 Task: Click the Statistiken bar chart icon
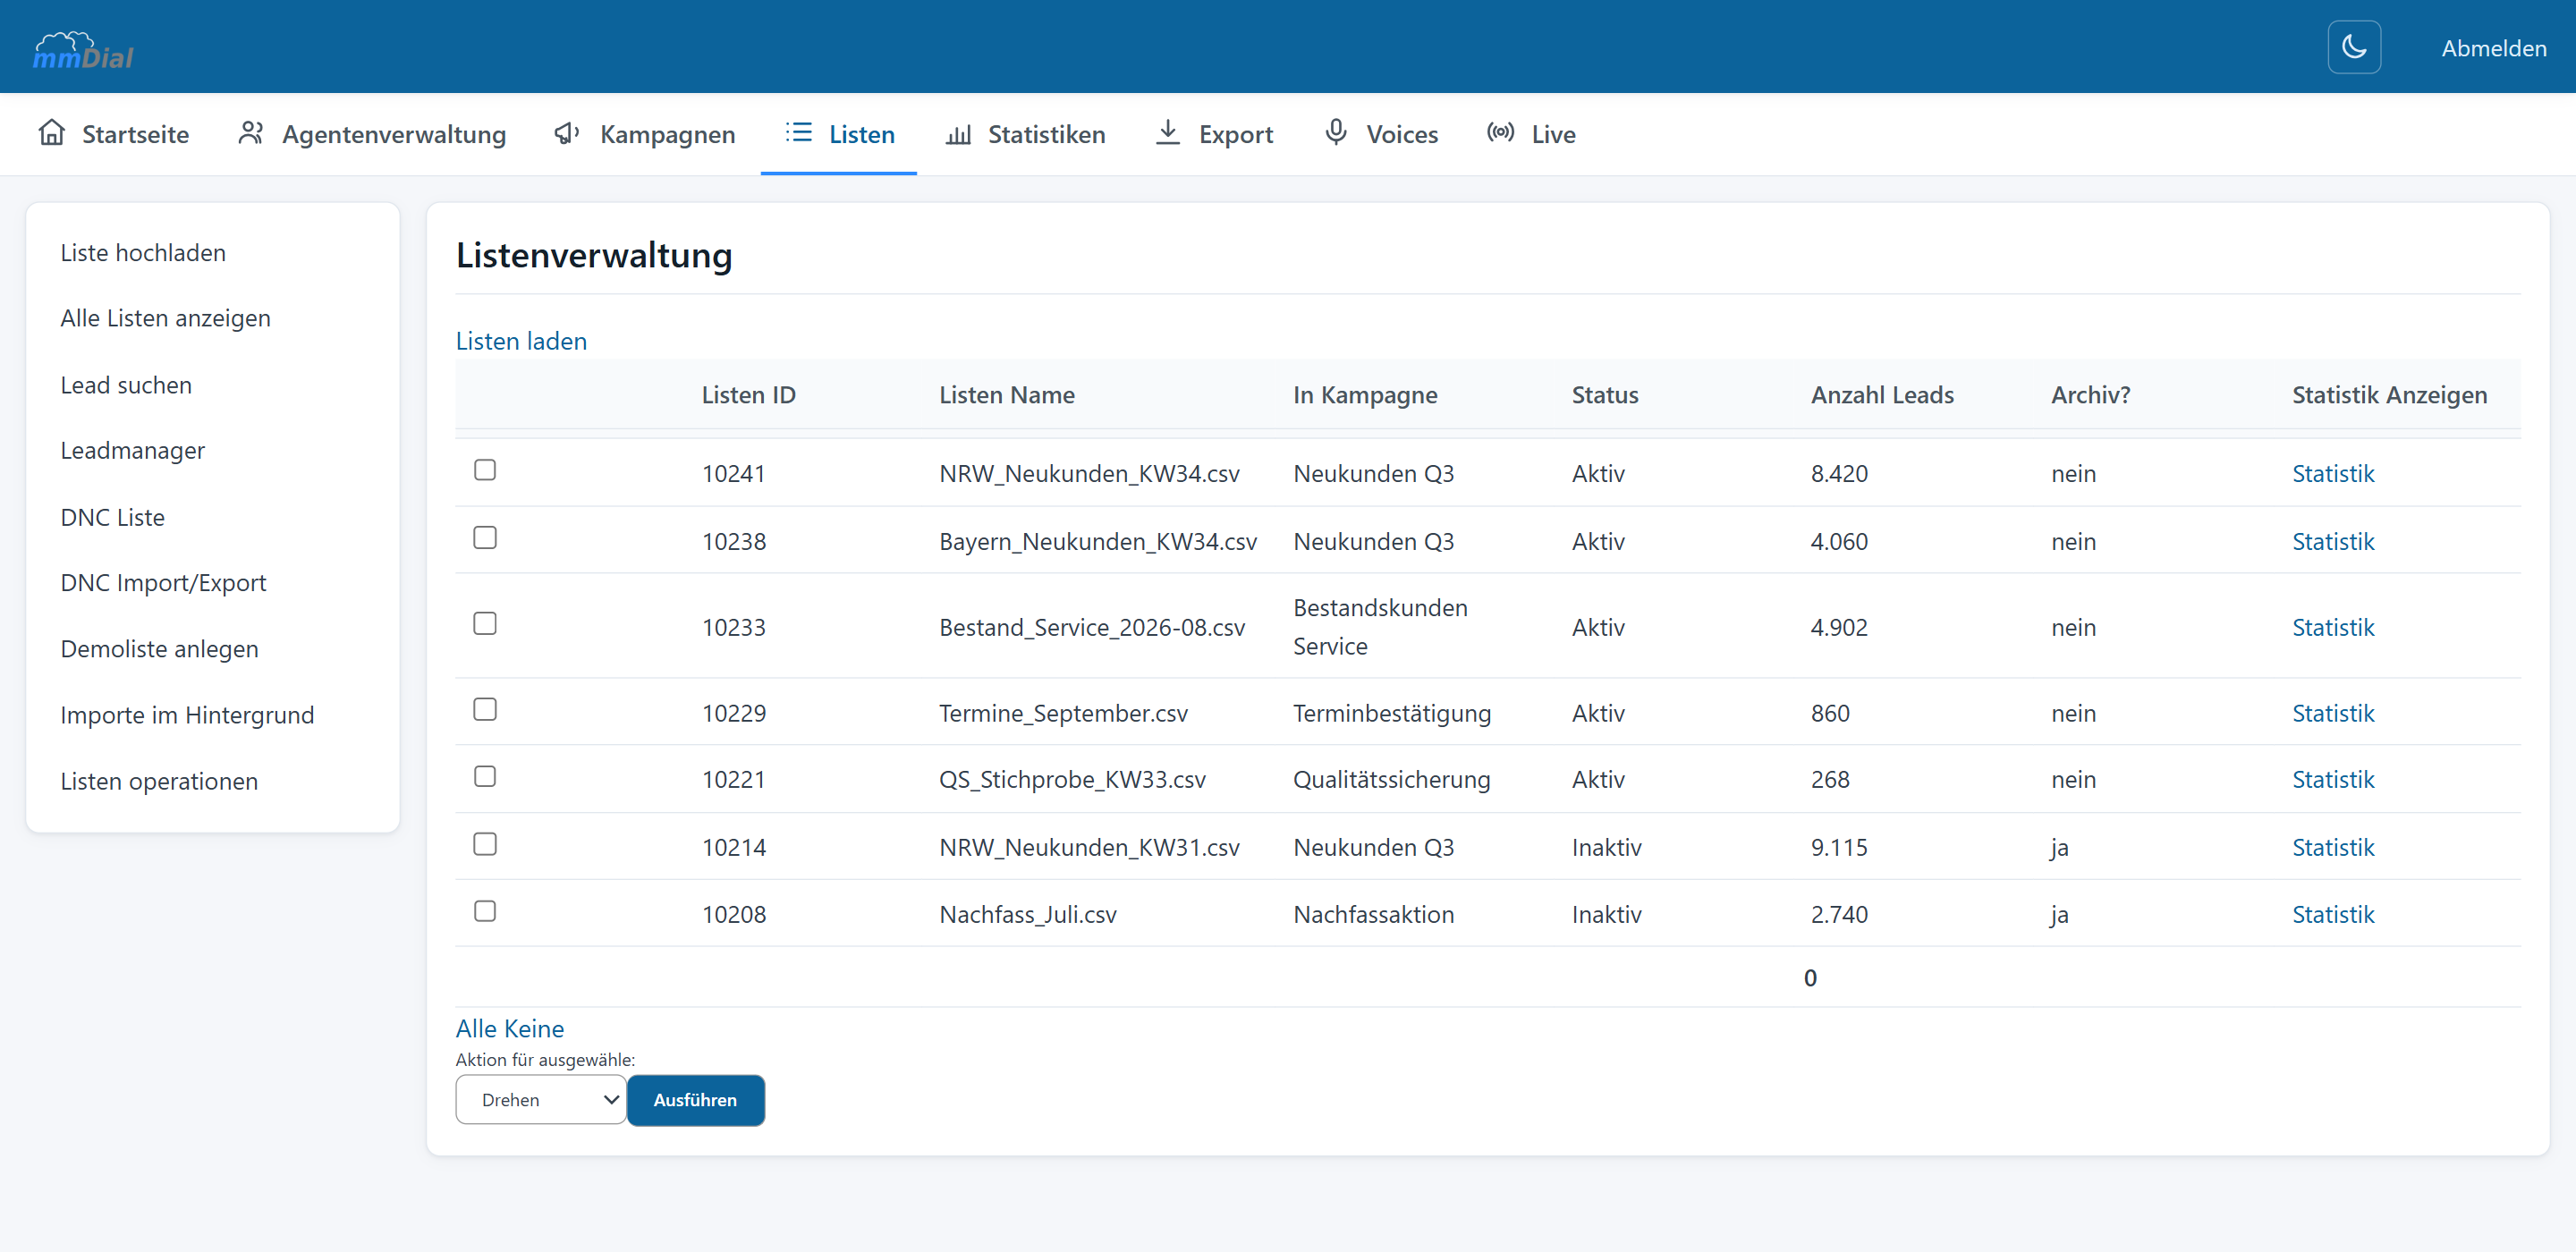(x=957, y=133)
